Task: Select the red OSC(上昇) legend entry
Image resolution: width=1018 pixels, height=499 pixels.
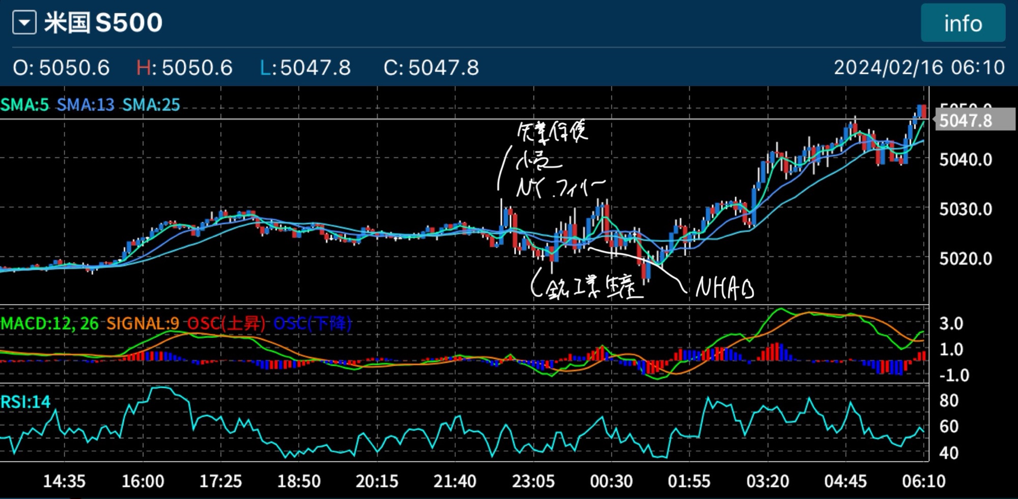Action: 226,324
